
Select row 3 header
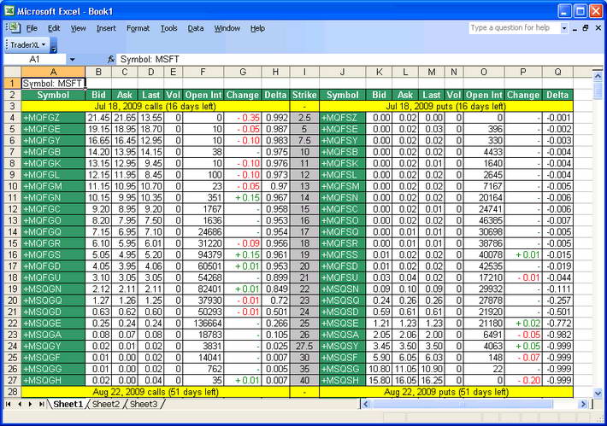[12, 107]
